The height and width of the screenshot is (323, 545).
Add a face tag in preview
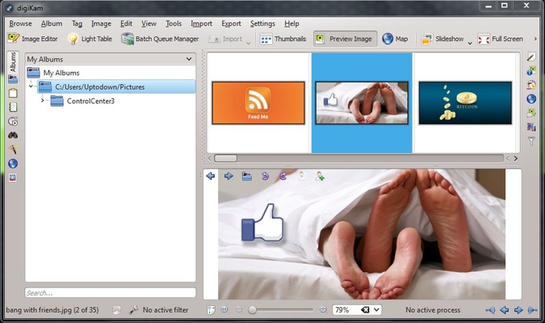coord(320,176)
